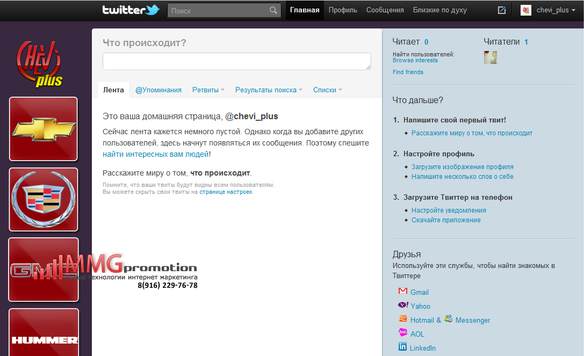Viewport: 584px width, 356px height.
Task: Go to Главная in top navigation
Action: tap(305, 10)
